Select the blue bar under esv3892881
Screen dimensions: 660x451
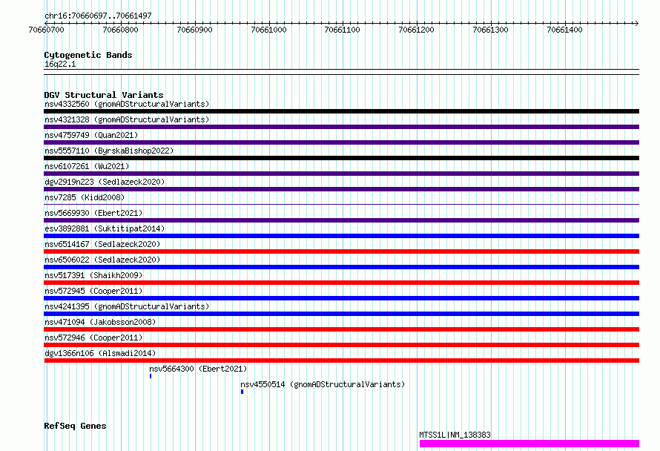[341, 236]
